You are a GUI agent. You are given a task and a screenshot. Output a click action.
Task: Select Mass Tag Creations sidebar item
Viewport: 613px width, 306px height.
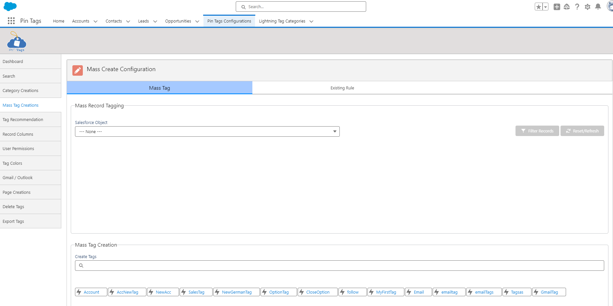(x=31, y=105)
